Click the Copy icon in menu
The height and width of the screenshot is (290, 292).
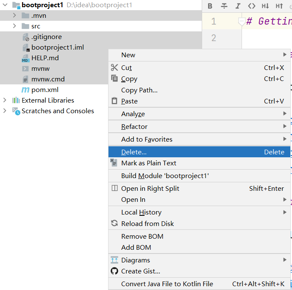(114, 78)
